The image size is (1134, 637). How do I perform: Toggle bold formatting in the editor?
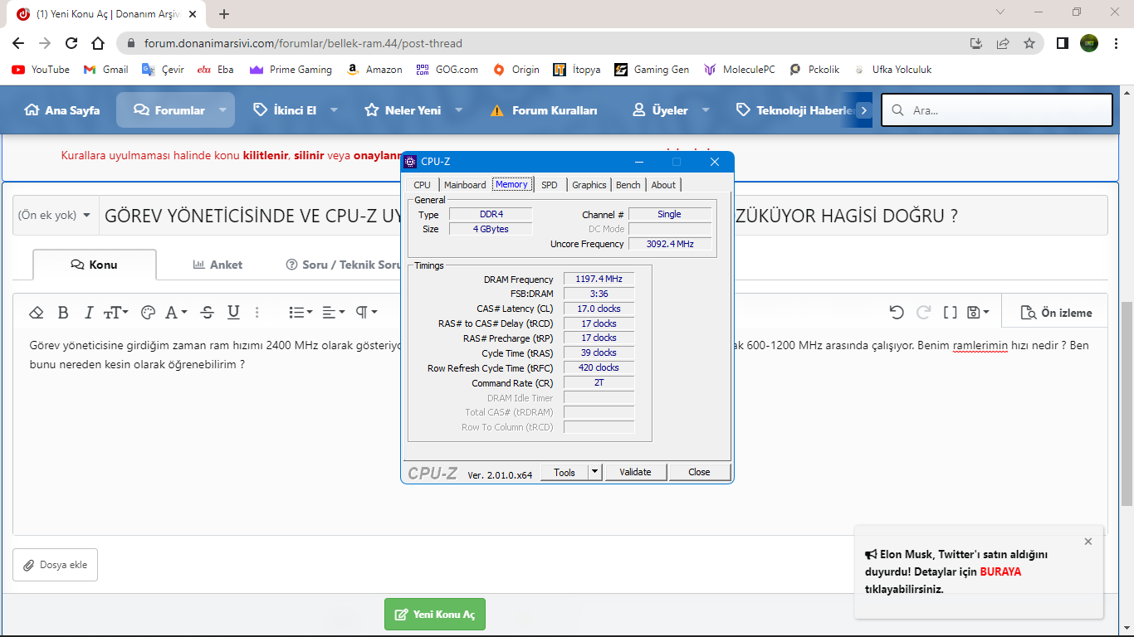click(x=63, y=313)
